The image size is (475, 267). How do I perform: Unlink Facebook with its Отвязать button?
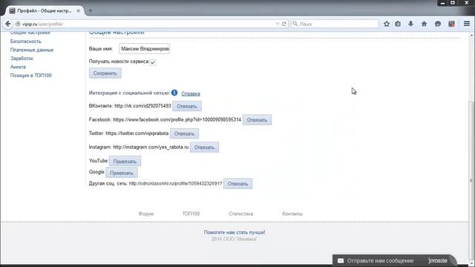pyautogui.click(x=257, y=120)
